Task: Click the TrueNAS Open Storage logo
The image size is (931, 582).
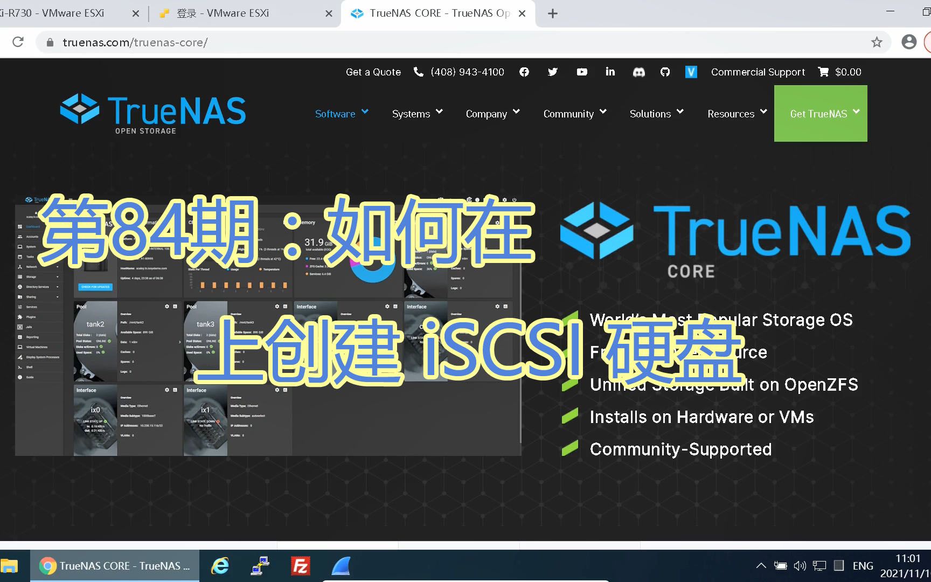Action: 153,114
